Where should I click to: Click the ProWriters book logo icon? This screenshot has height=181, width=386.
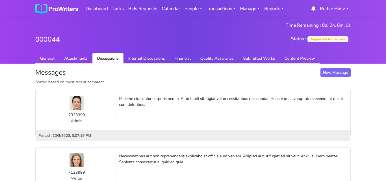[x=41, y=9]
